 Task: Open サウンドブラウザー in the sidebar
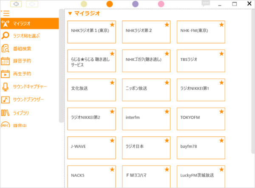tap(29, 100)
